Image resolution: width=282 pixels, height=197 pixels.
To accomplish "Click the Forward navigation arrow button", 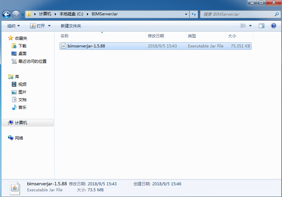I will coord(16,14).
